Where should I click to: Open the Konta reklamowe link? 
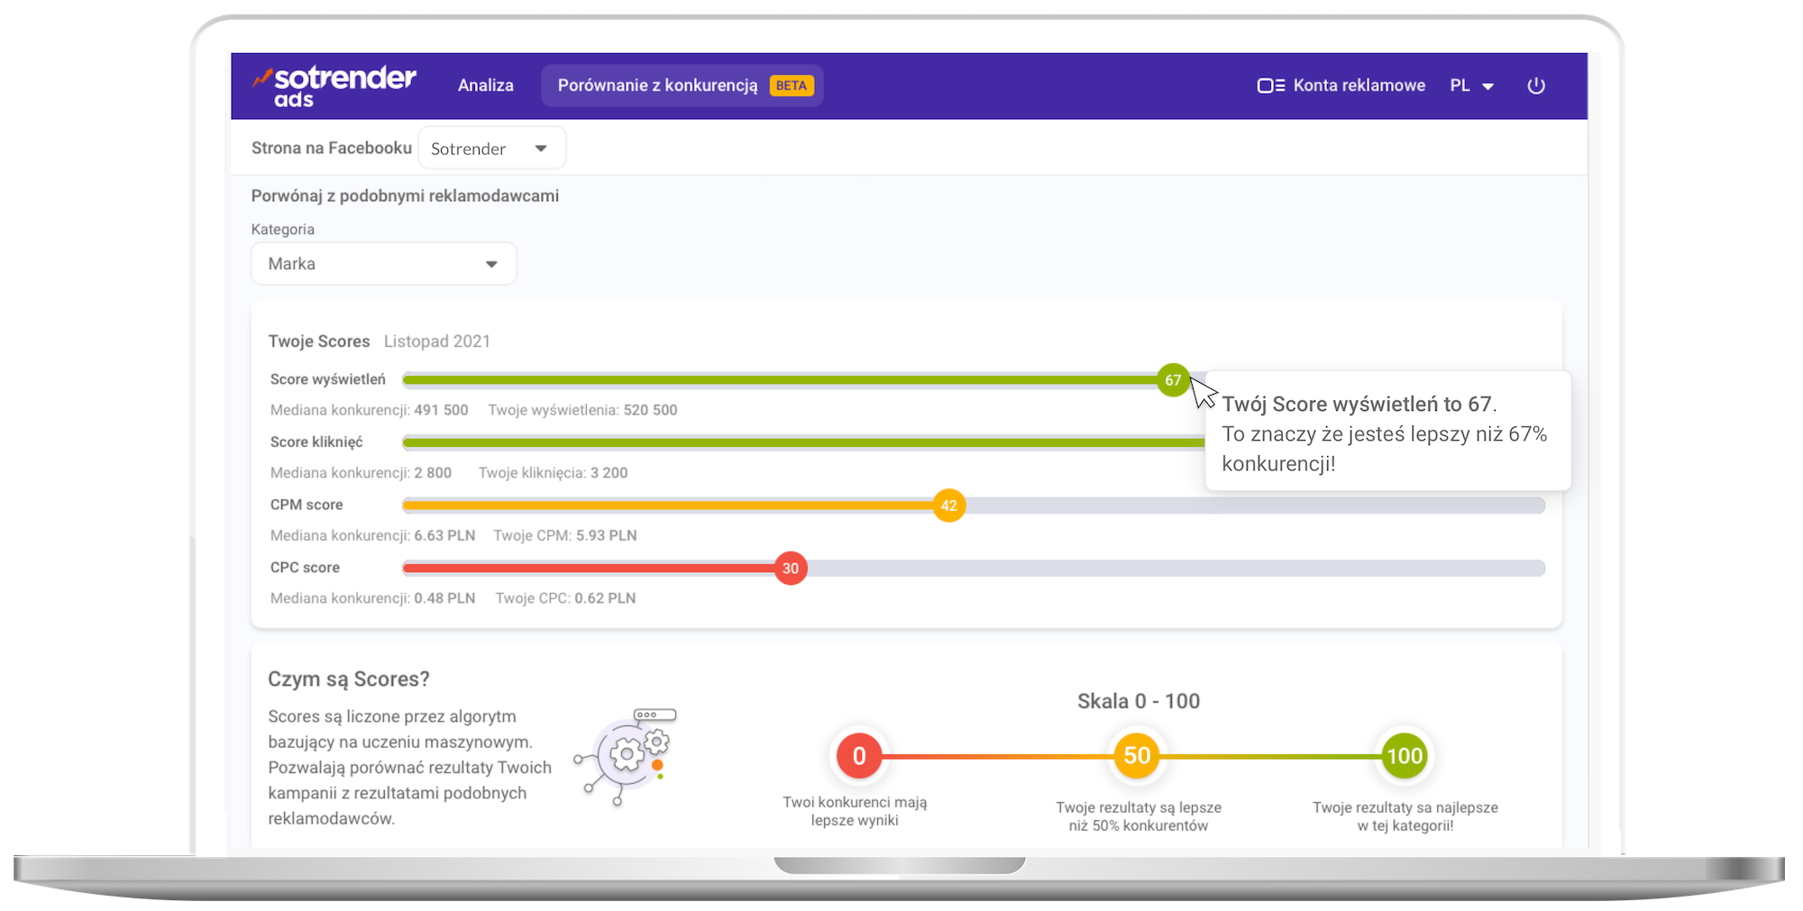coord(1359,86)
